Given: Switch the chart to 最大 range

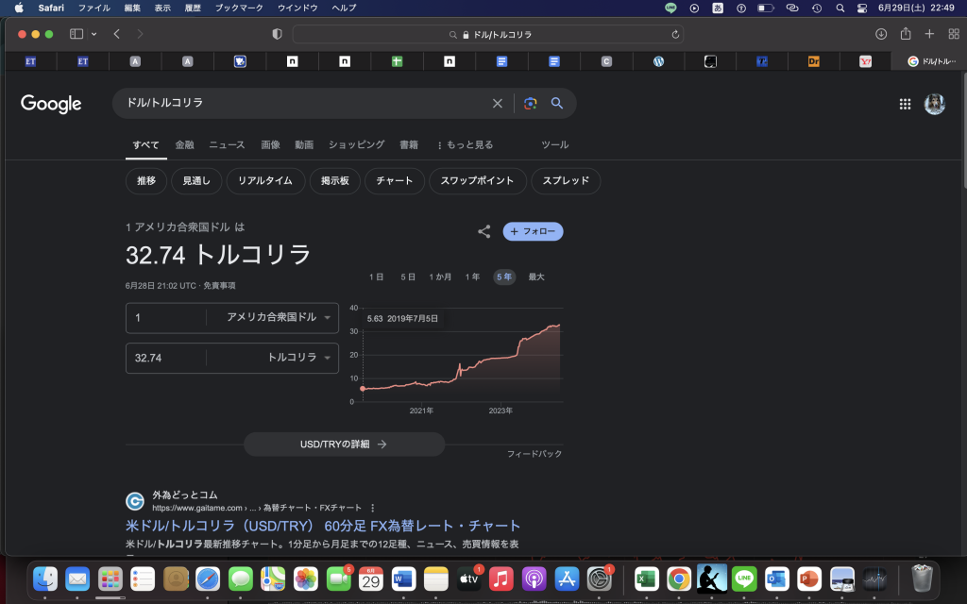Looking at the screenshot, I should coord(535,277).
